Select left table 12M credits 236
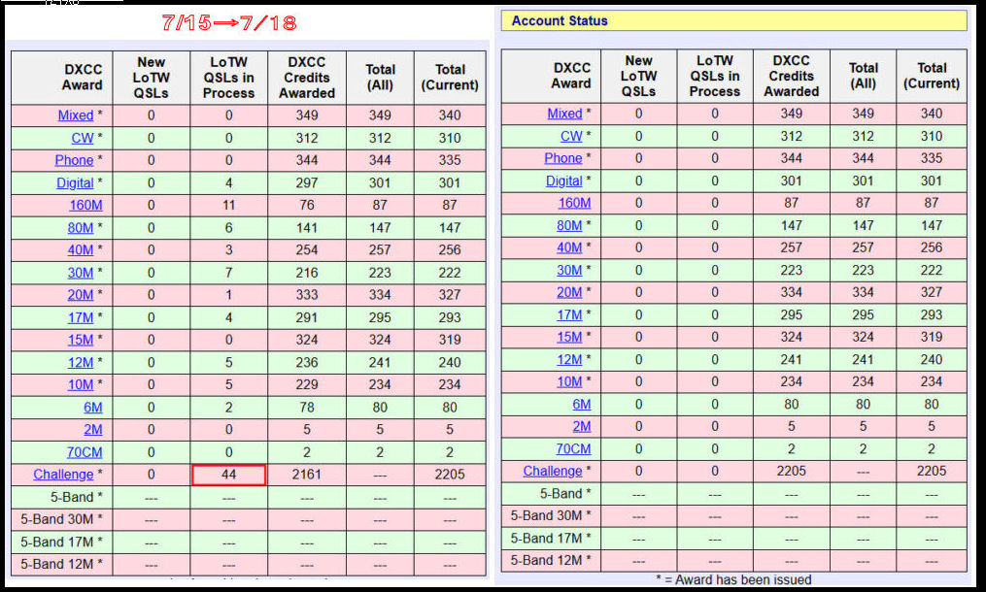Screen dimensions: 986x592 (x=307, y=363)
